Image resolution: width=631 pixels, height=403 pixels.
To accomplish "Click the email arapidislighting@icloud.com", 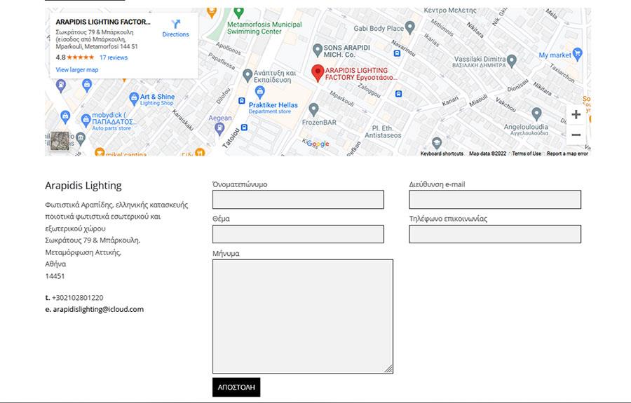I will click(x=98, y=309).
